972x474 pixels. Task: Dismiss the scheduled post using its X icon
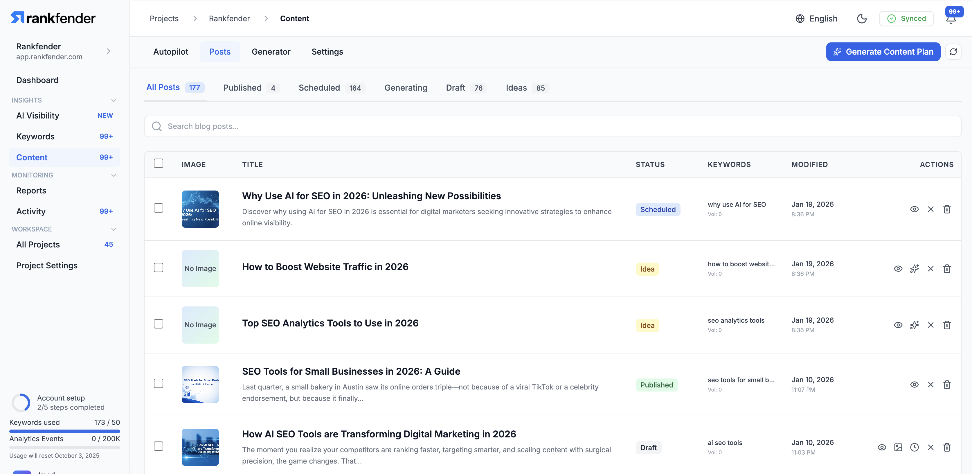(x=930, y=209)
